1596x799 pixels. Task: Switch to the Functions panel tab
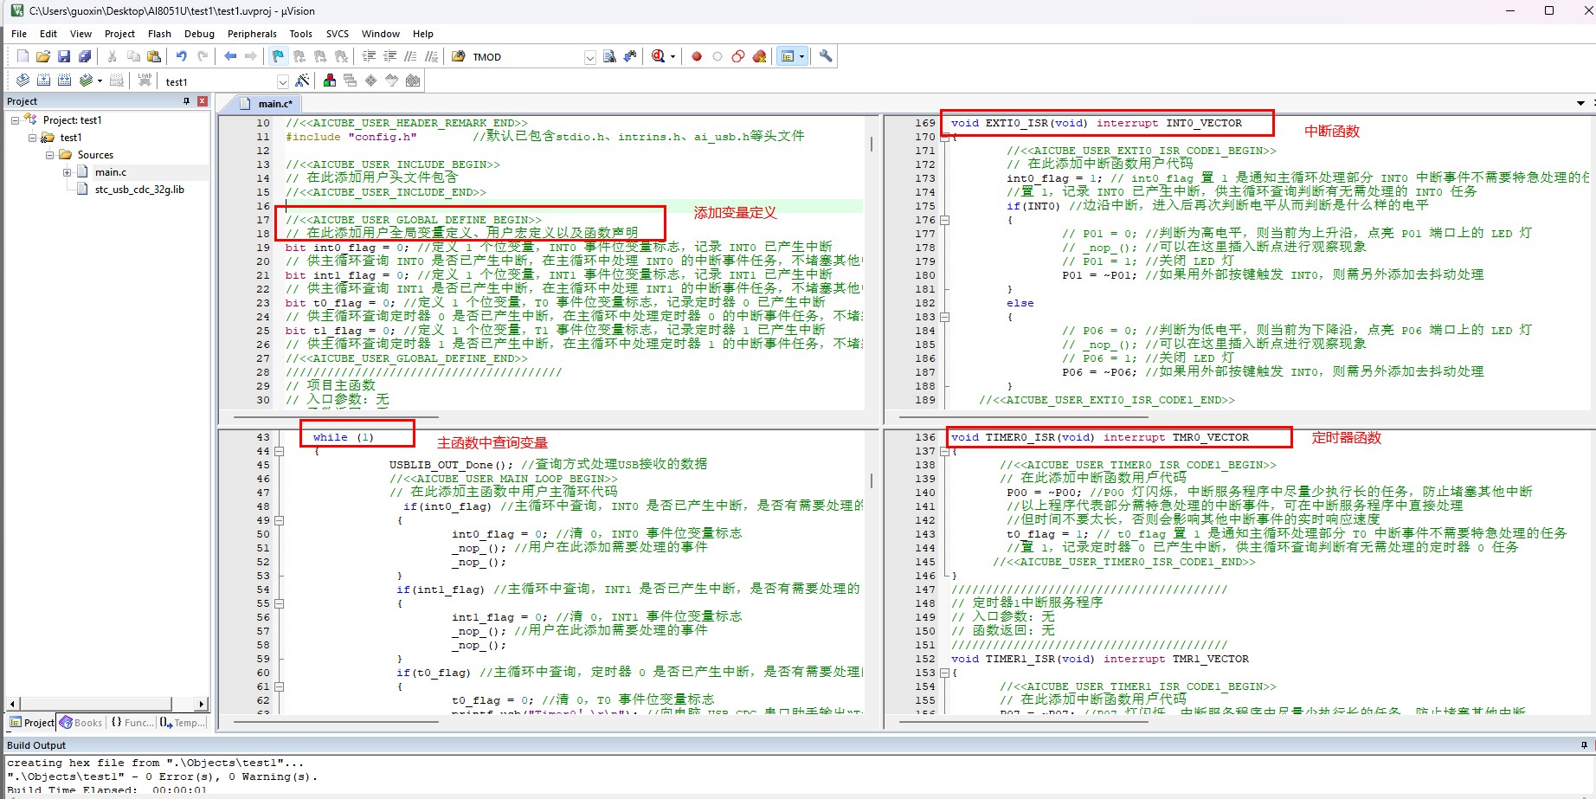tap(132, 723)
